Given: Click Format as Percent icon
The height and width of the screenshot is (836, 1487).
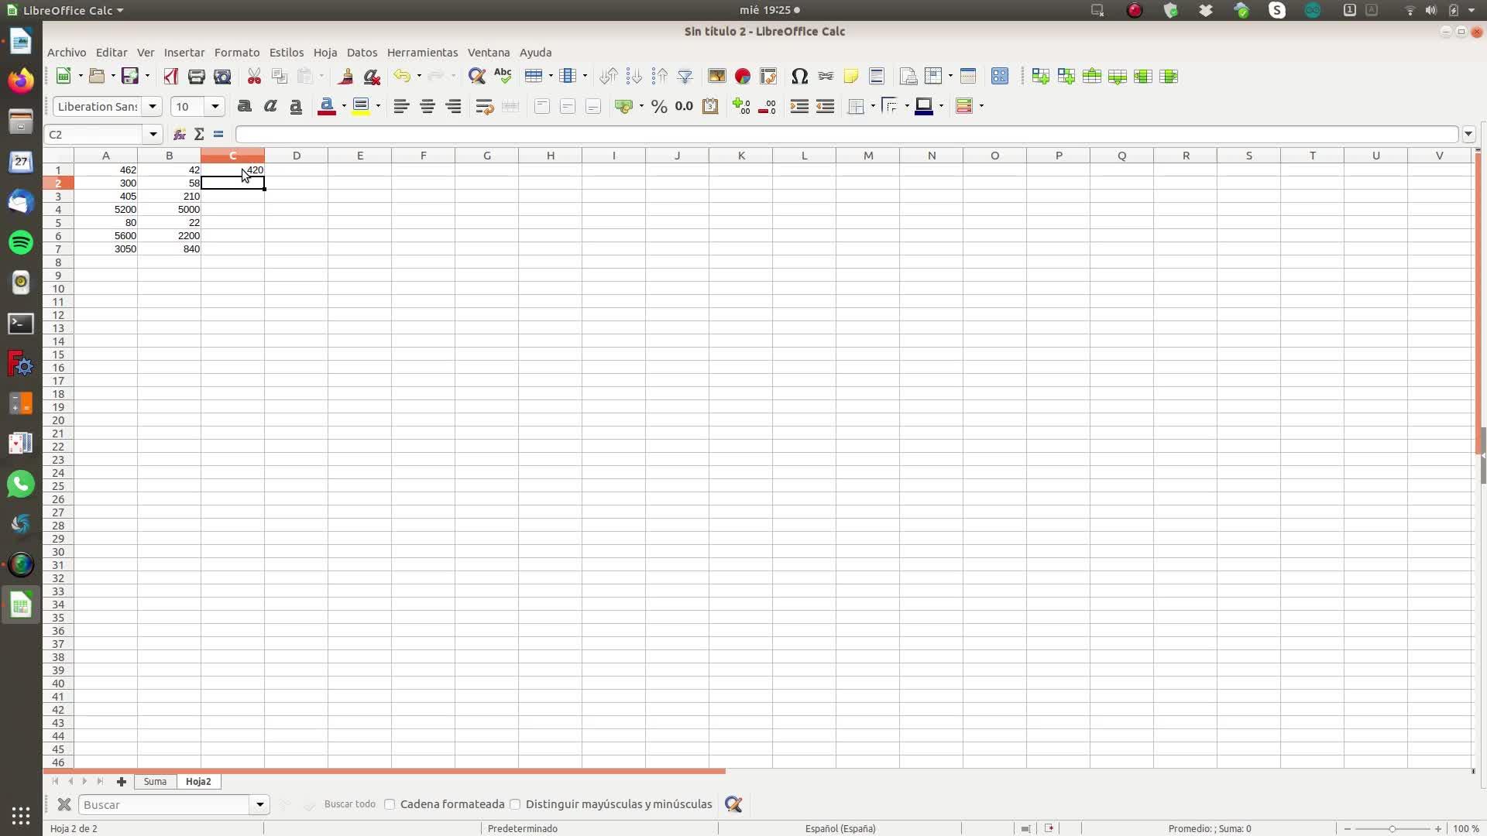Looking at the screenshot, I should tap(658, 106).
